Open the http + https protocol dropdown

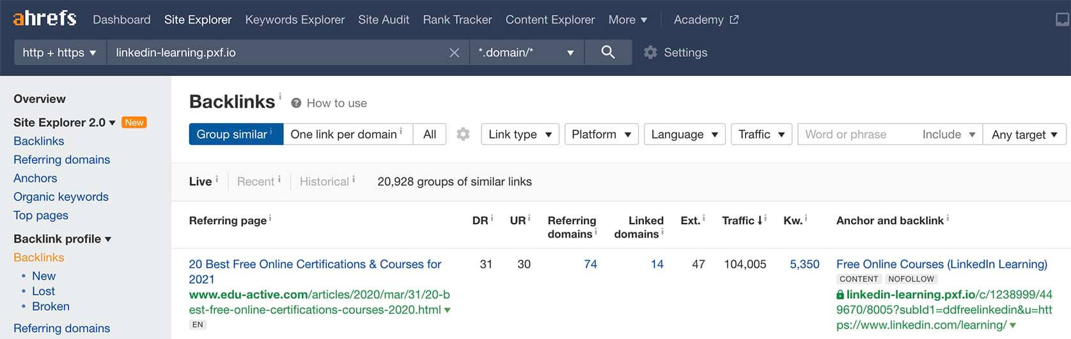click(x=59, y=52)
